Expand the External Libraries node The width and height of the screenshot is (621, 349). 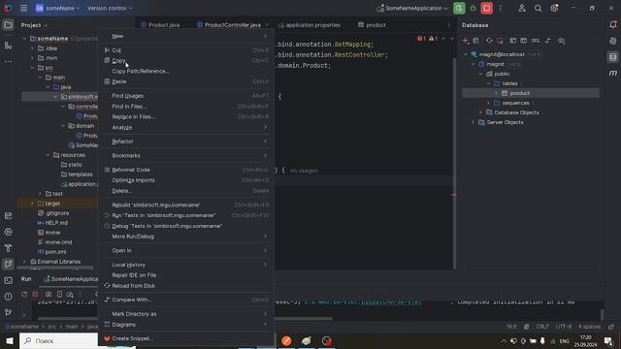[x=24, y=262]
